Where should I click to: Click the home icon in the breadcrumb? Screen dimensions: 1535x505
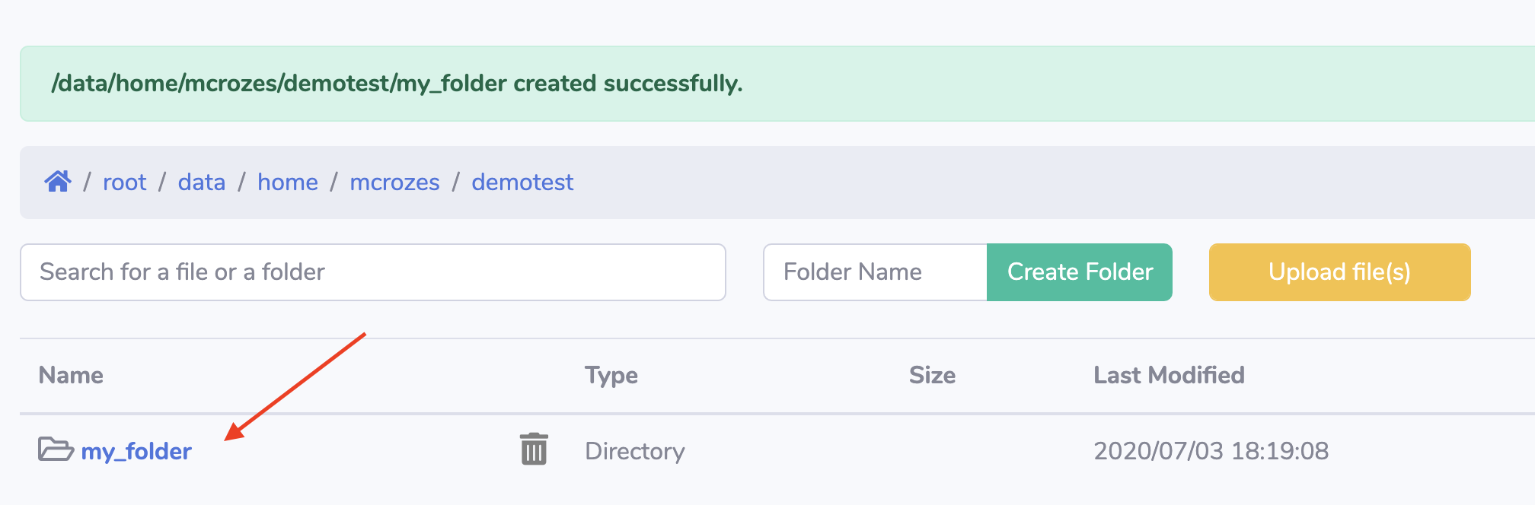pos(58,182)
